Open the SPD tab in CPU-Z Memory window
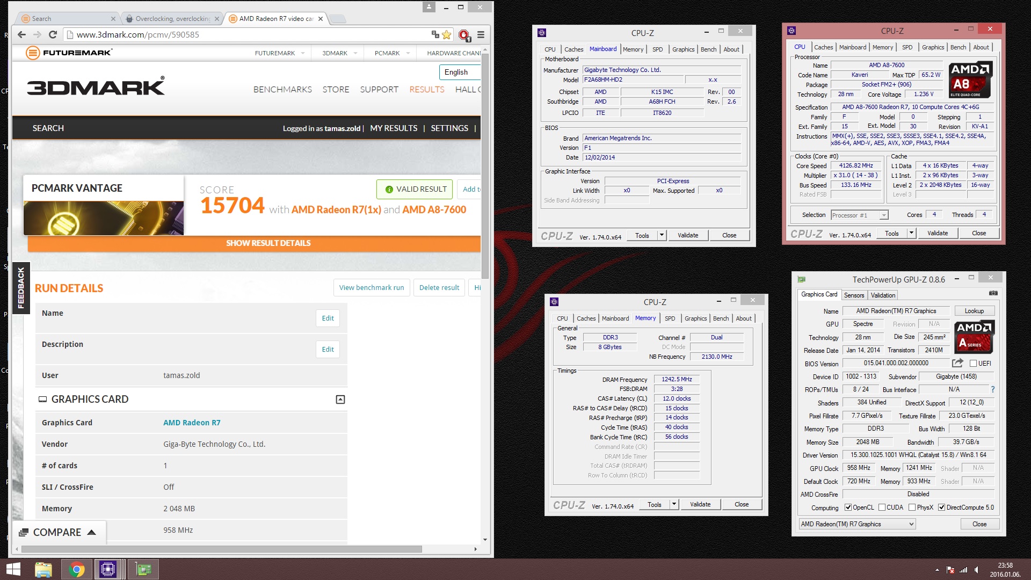The width and height of the screenshot is (1031, 580). pos(670,318)
